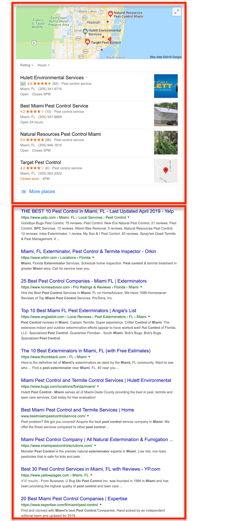This screenshot has width=237, height=521.
Task: Open dropdown arrow beside orkin.com URL
Action: (93, 258)
